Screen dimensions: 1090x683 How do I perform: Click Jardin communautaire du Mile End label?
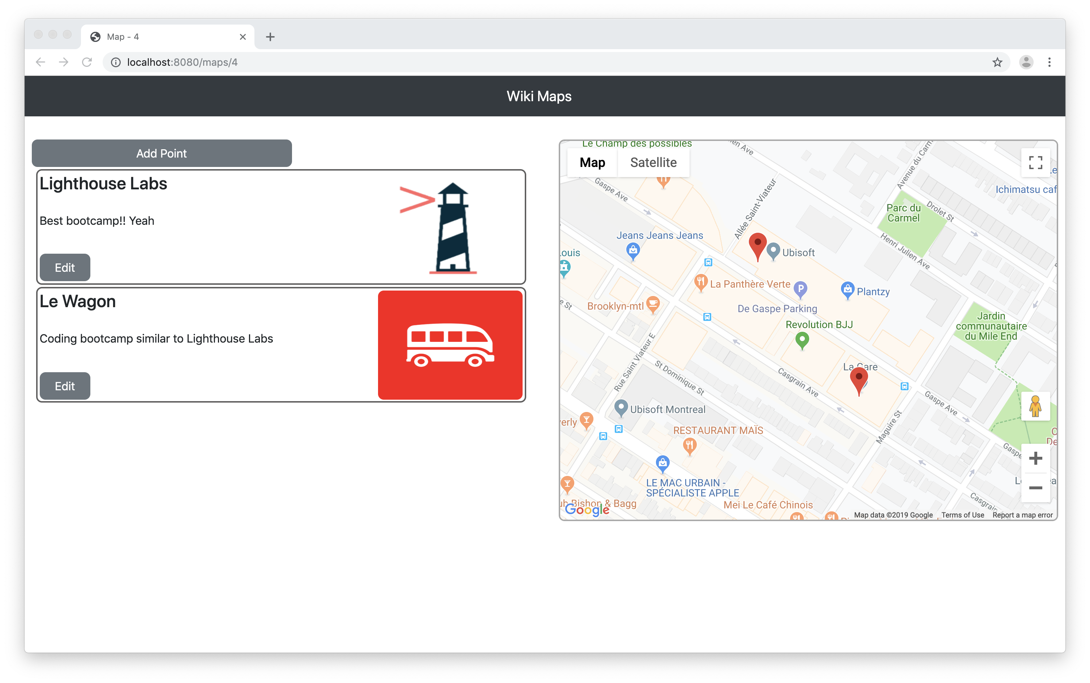point(991,326)
